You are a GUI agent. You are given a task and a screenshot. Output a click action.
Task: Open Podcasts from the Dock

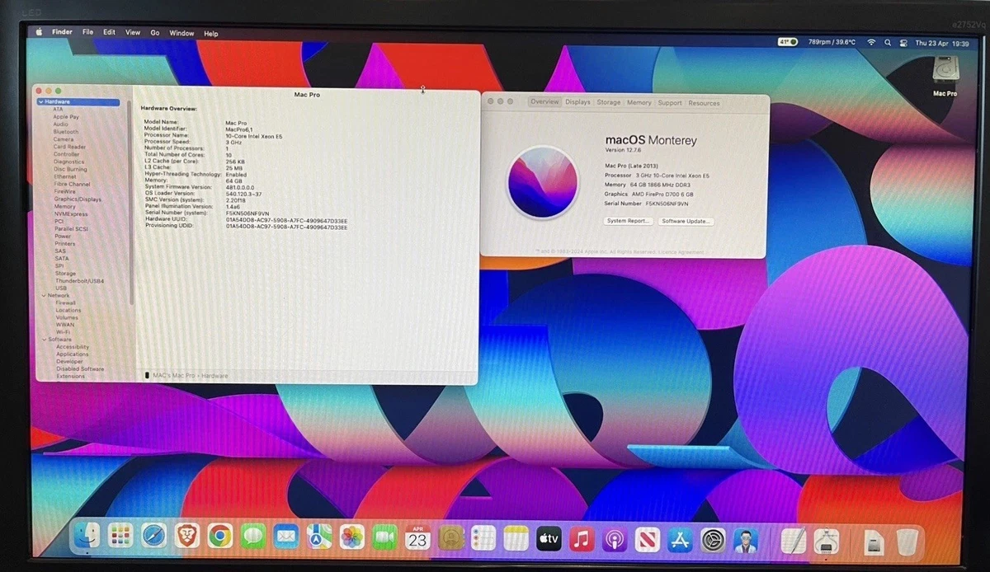coord(615,539)
